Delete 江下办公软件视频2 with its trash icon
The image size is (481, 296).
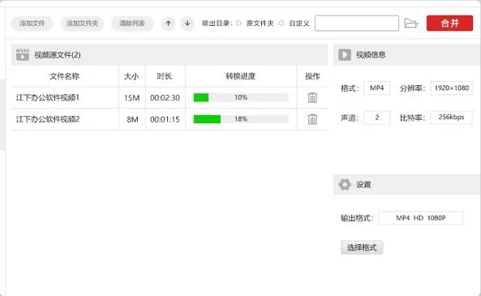(x=312, y=119)
